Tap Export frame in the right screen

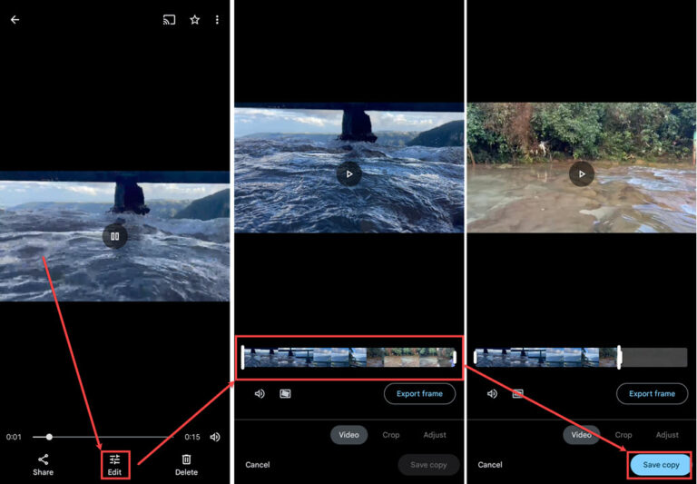[x=653, y=394]
